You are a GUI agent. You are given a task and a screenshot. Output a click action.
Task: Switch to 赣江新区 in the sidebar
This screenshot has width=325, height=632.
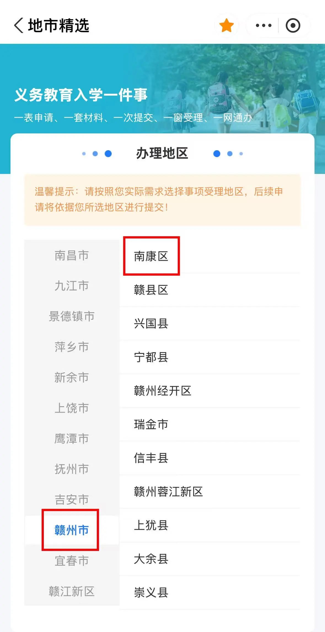[x=71, y=591]
